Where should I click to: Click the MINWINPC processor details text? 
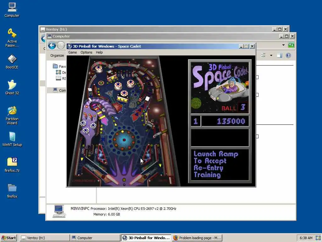click(x=123, y=209)
